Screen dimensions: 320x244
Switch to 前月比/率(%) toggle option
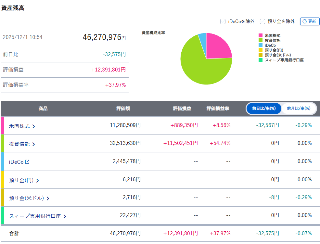tap(298, 109)
